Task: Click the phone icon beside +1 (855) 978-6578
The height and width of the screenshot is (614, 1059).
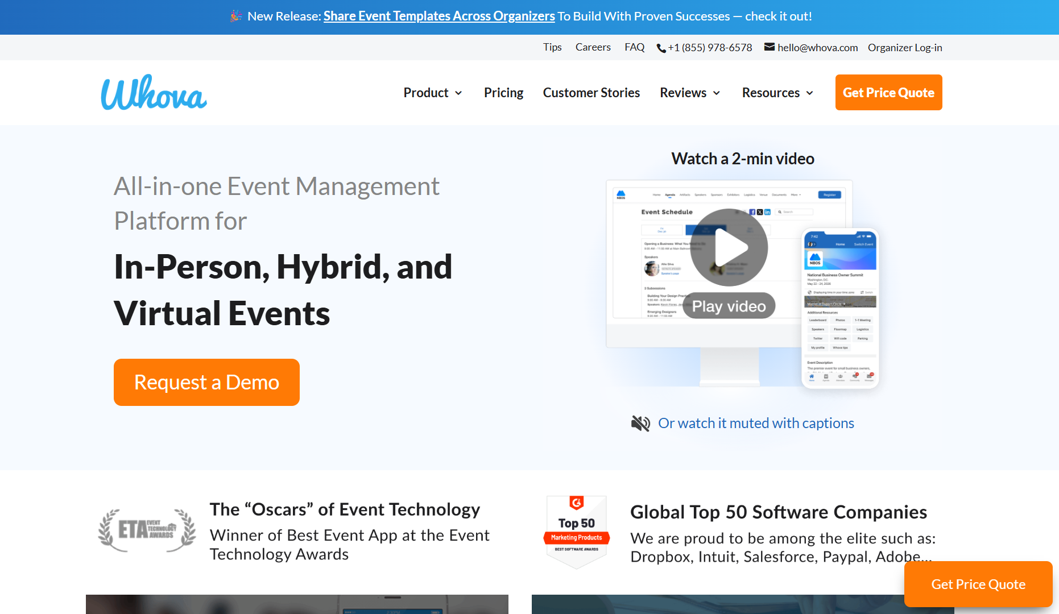Action: (661, 48)
